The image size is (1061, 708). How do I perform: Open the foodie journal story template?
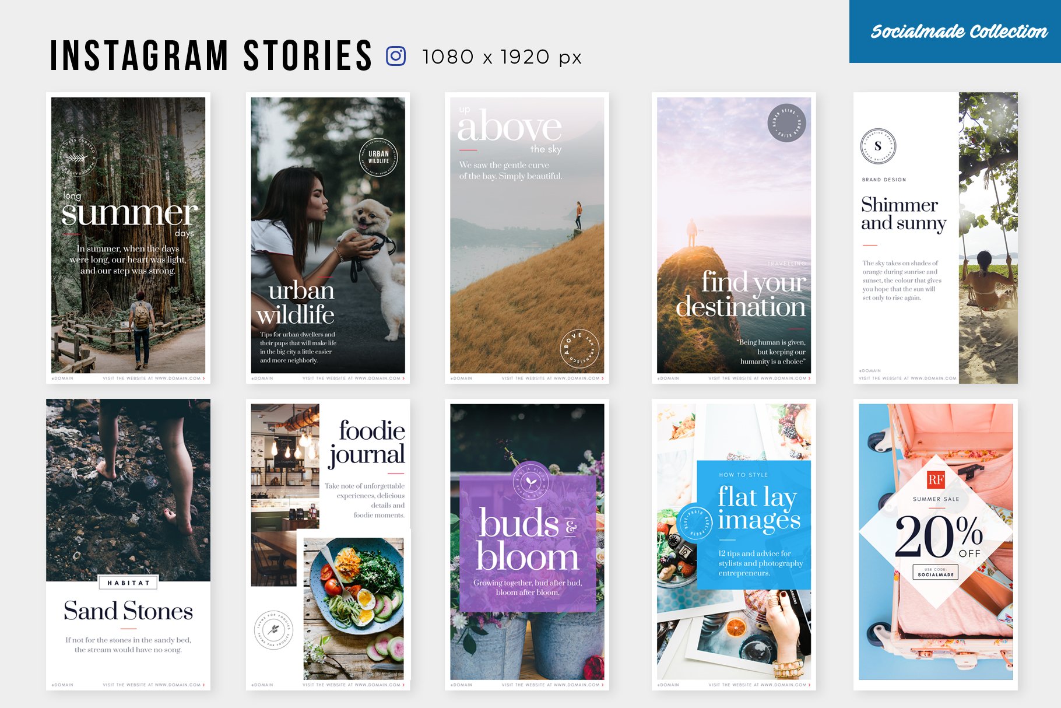[328, 545]
